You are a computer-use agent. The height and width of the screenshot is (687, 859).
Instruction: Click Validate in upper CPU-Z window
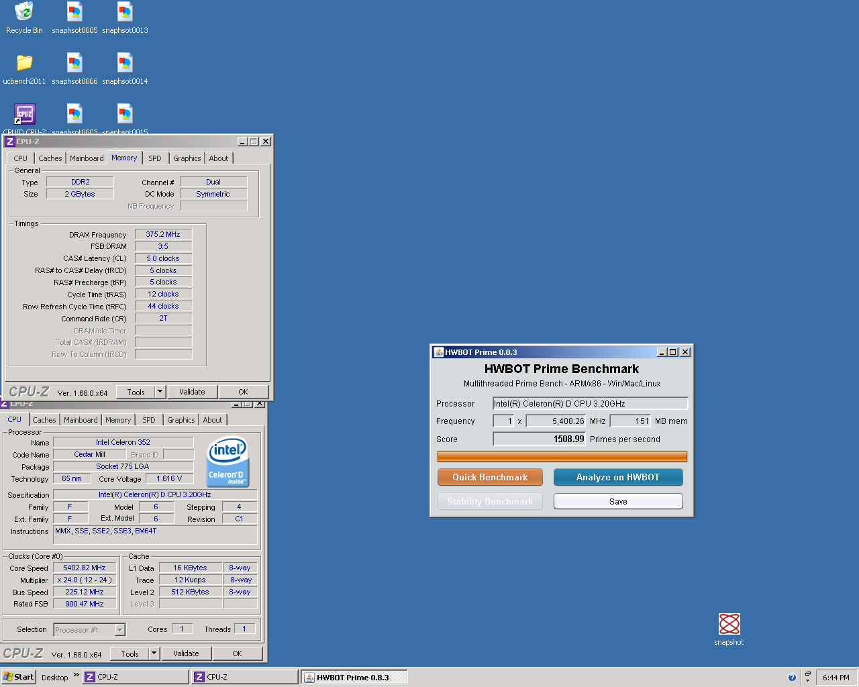[x=192, y=392]
